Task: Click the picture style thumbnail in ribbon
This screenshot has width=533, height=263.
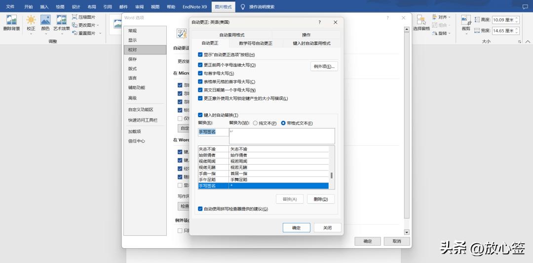Action: pos(117,23)
